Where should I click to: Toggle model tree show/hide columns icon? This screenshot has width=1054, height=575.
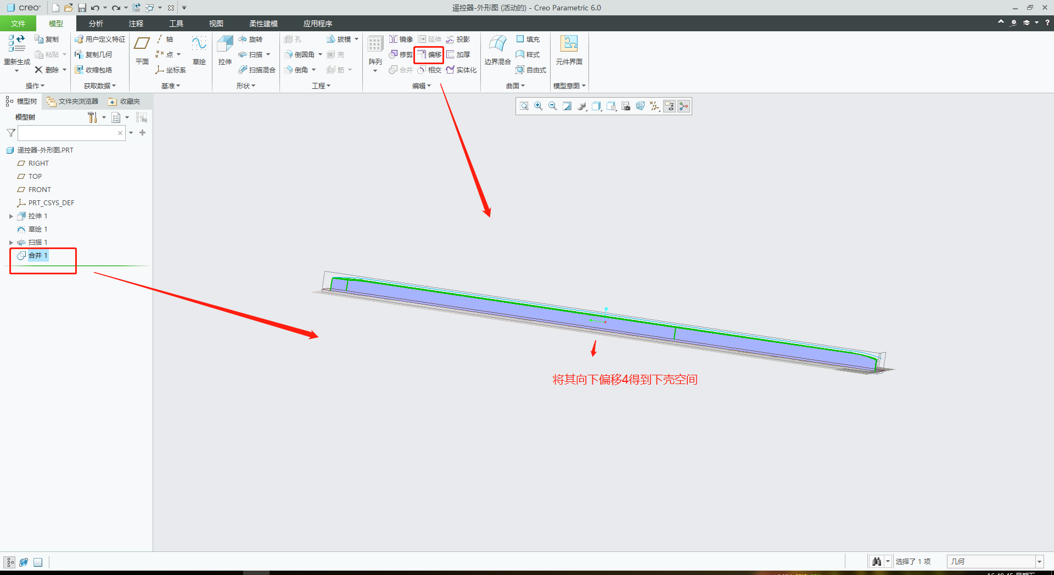(141, 117)
